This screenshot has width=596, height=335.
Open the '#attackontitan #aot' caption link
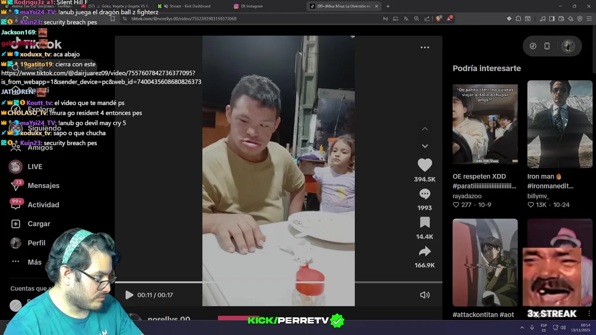(483, 315)
